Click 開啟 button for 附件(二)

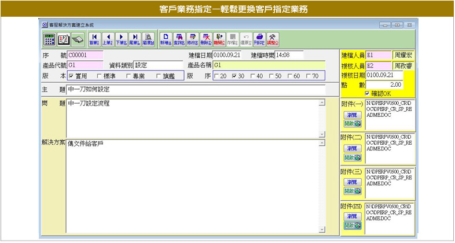tap(351, 157)
